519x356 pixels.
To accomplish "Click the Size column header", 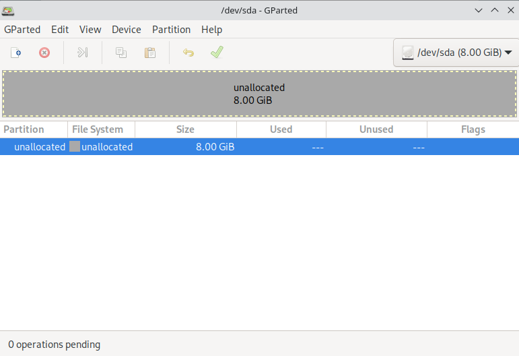I will (185, 129).
